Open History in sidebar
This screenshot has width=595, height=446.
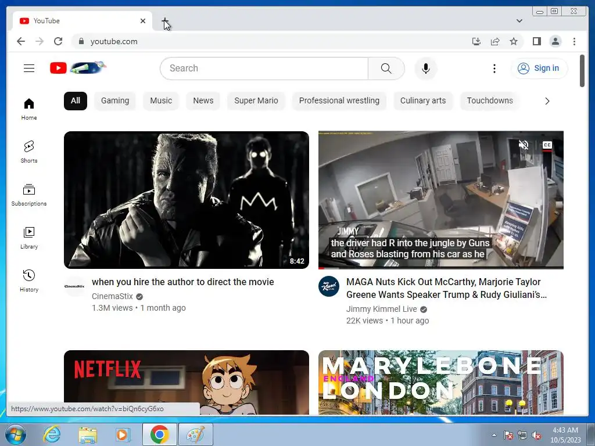click(x=29, y=280)
